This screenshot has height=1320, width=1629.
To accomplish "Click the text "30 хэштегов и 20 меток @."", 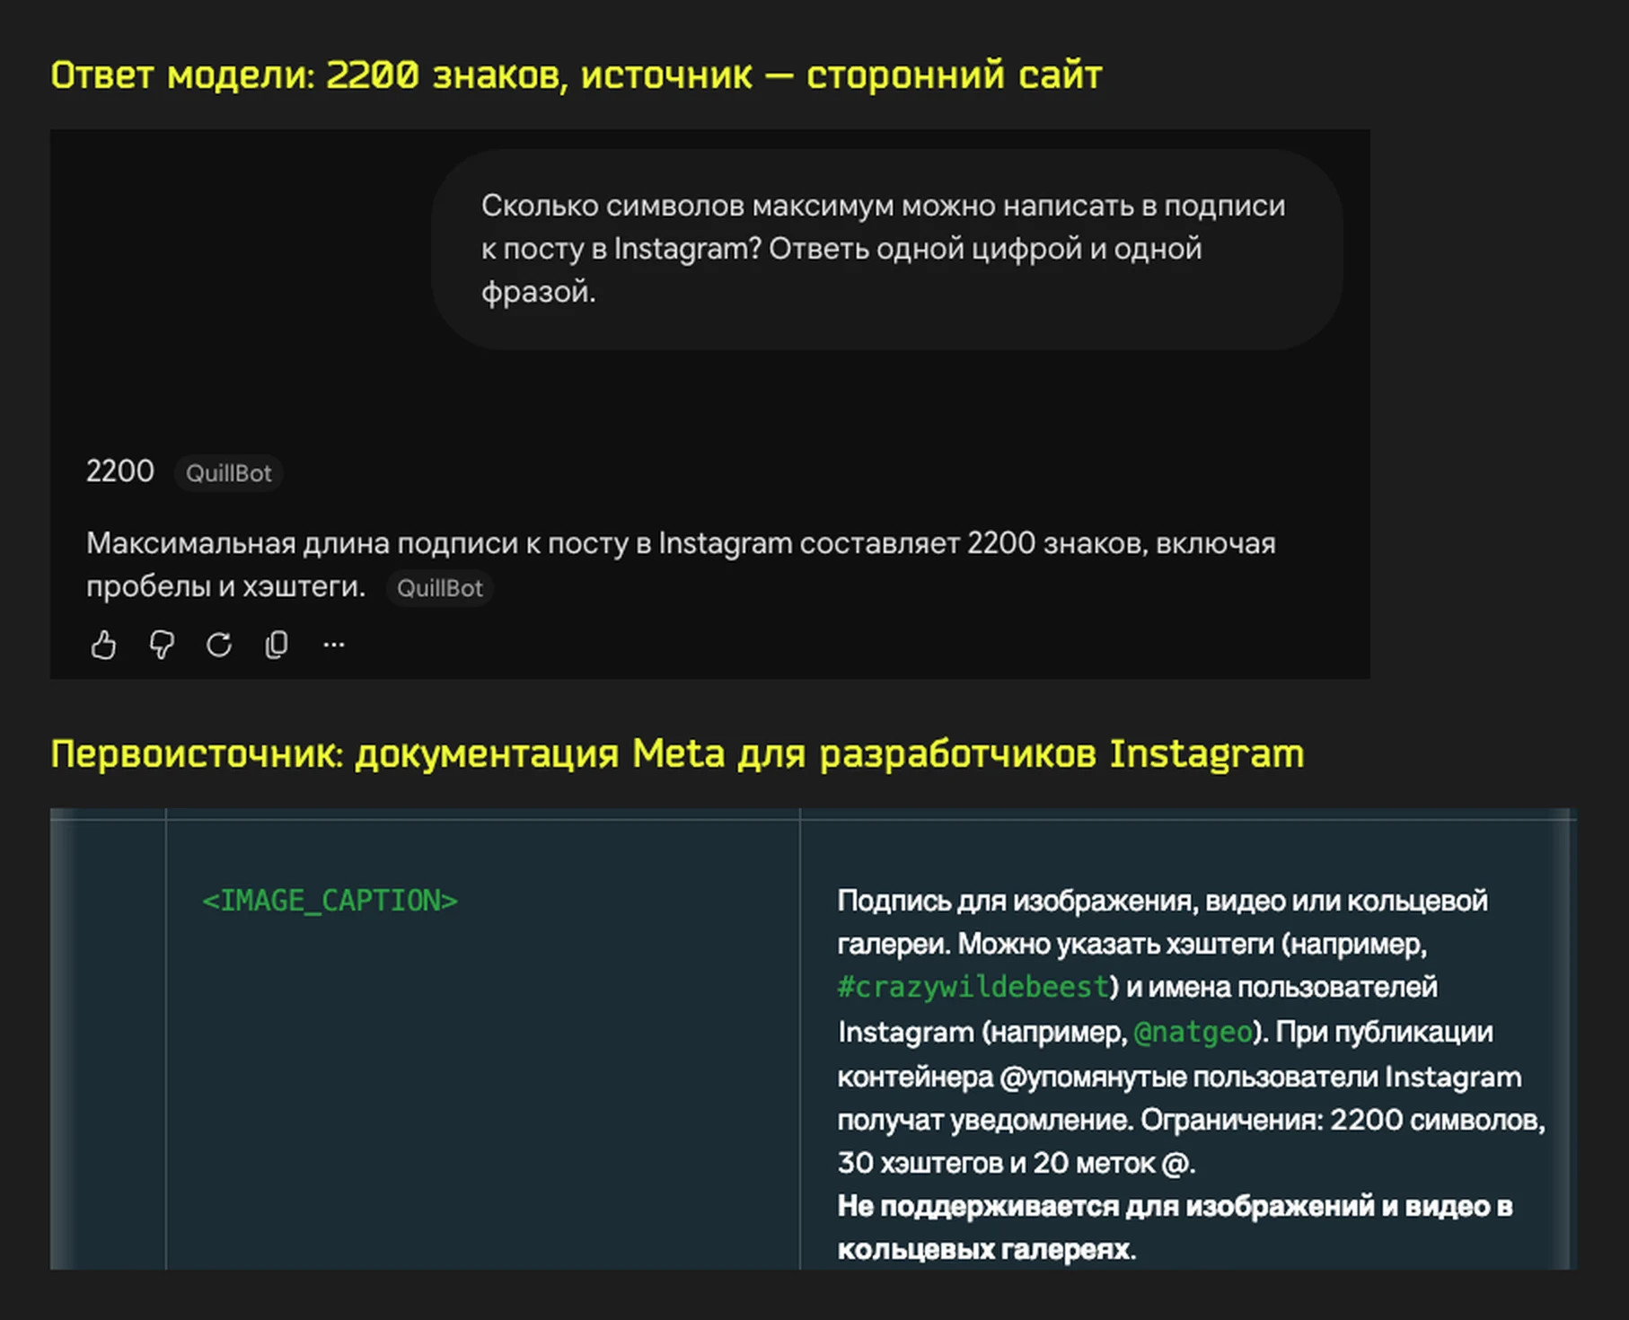I will [x=1017, y=1163].
